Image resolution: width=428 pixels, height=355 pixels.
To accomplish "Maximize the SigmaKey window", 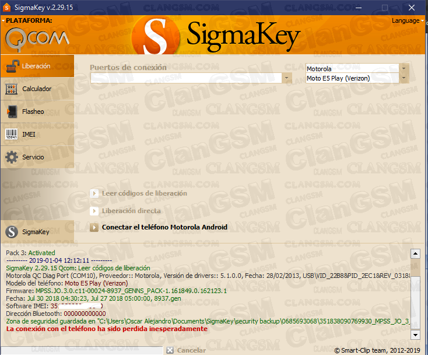I will (x=385, y=8).
